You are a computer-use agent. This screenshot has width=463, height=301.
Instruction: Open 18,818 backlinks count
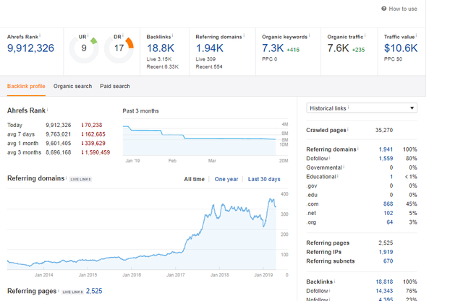(384, 282)
